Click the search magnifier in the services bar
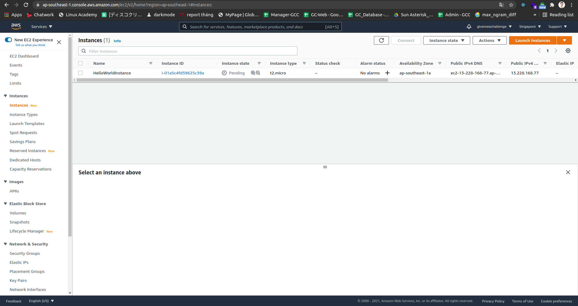The image size is (578, 306). pyautogui.click(x=185, y=27)
